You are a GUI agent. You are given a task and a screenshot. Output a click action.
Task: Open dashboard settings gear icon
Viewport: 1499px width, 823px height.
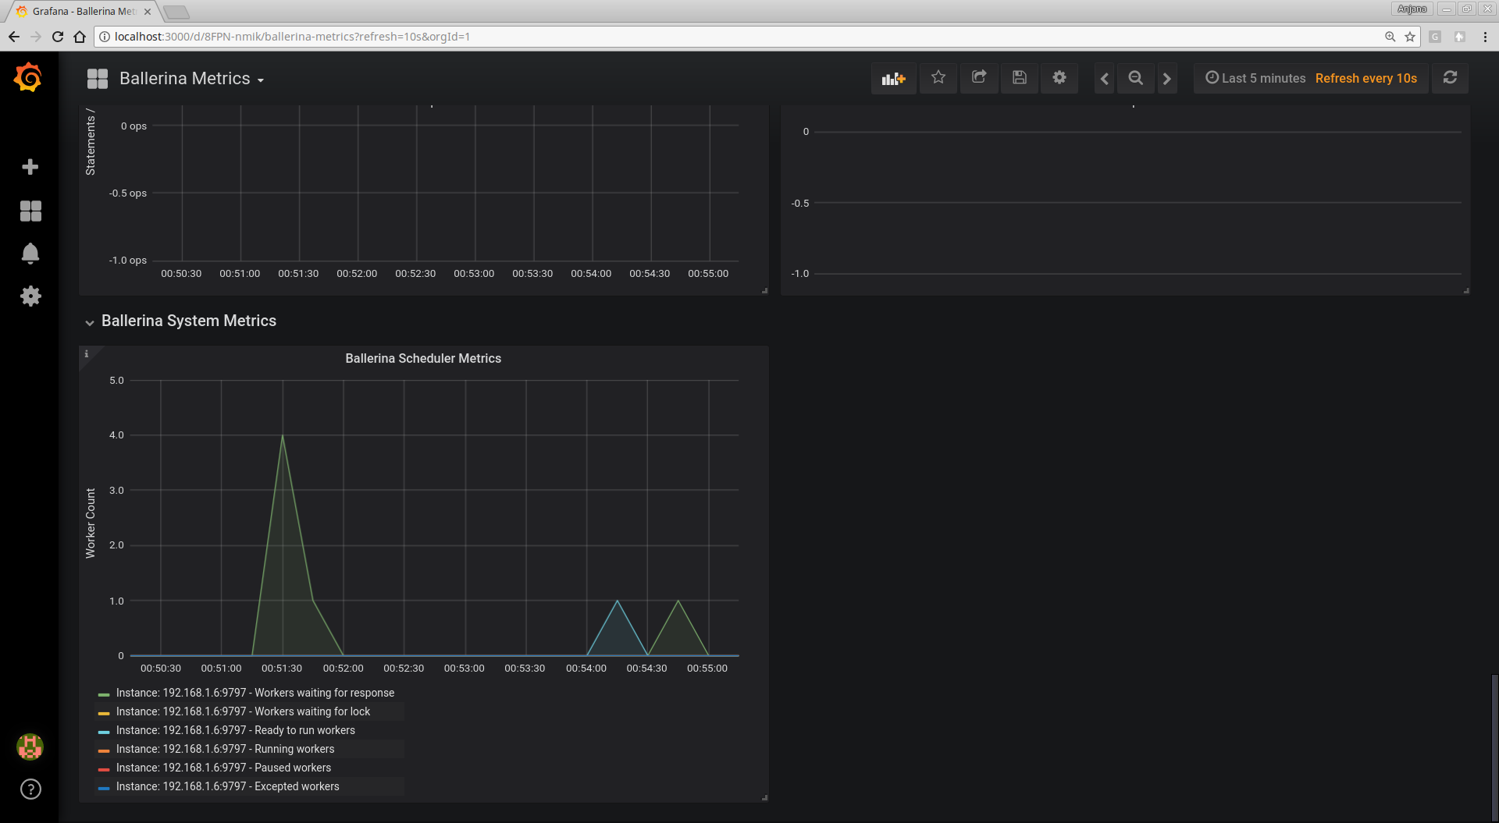(1059, 78)
